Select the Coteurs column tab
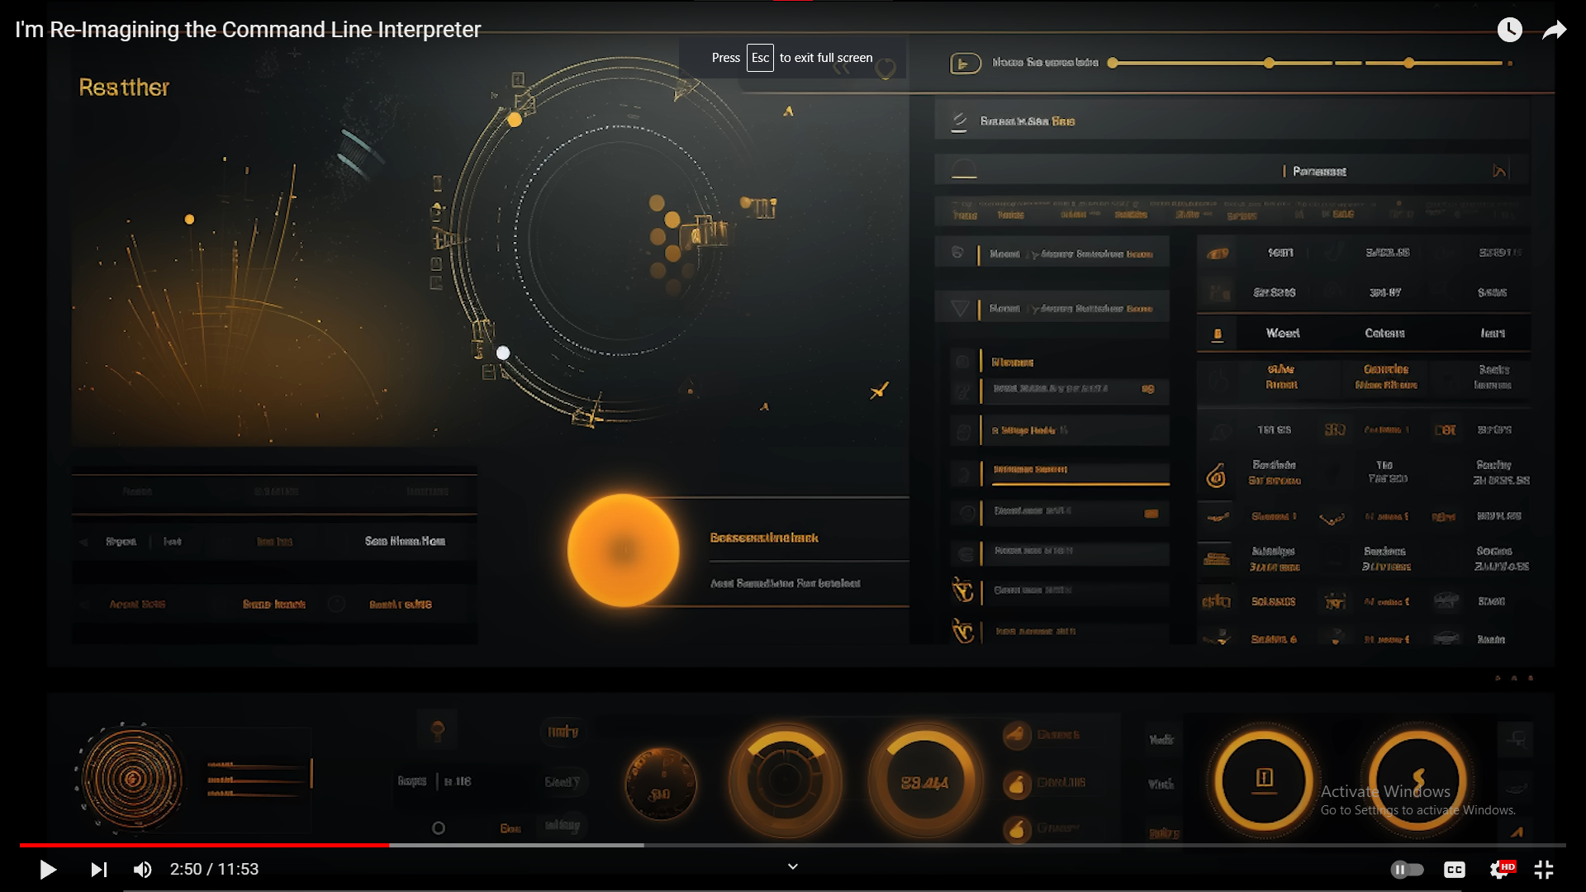This screenshot has height=892, width=1586. coord(1384,334)
